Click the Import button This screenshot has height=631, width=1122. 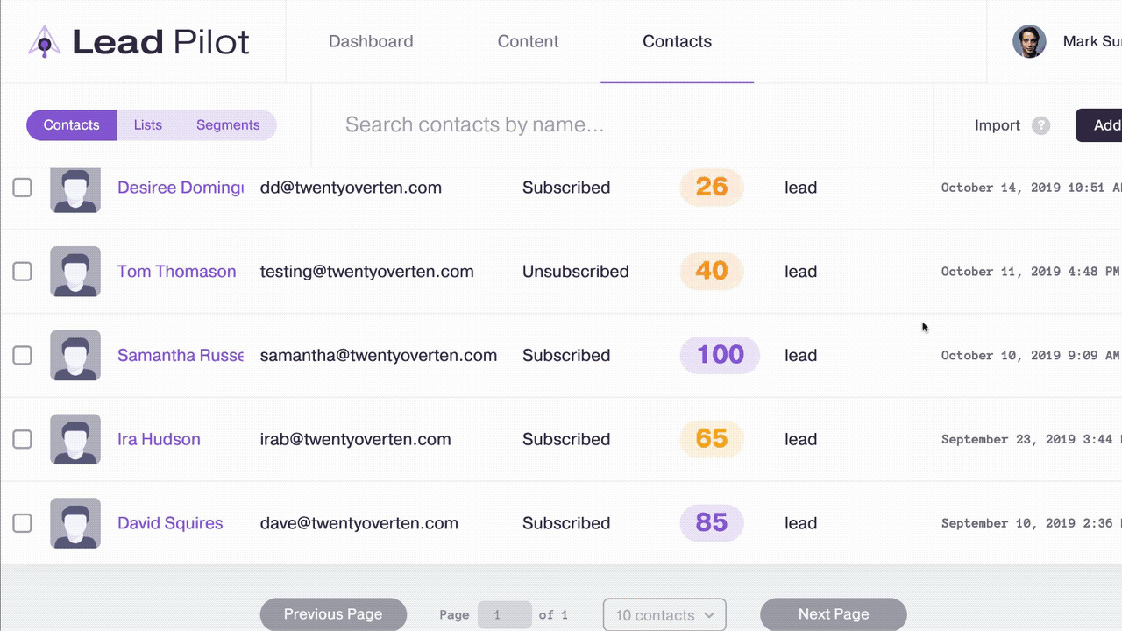[x=998, y=125]
